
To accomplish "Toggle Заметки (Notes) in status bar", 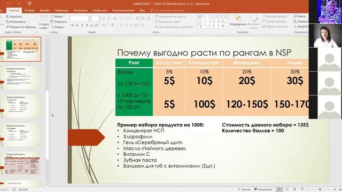I will [x=244, y=189].
